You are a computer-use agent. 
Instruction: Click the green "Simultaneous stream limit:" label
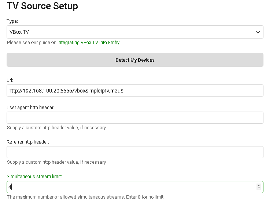34,176
